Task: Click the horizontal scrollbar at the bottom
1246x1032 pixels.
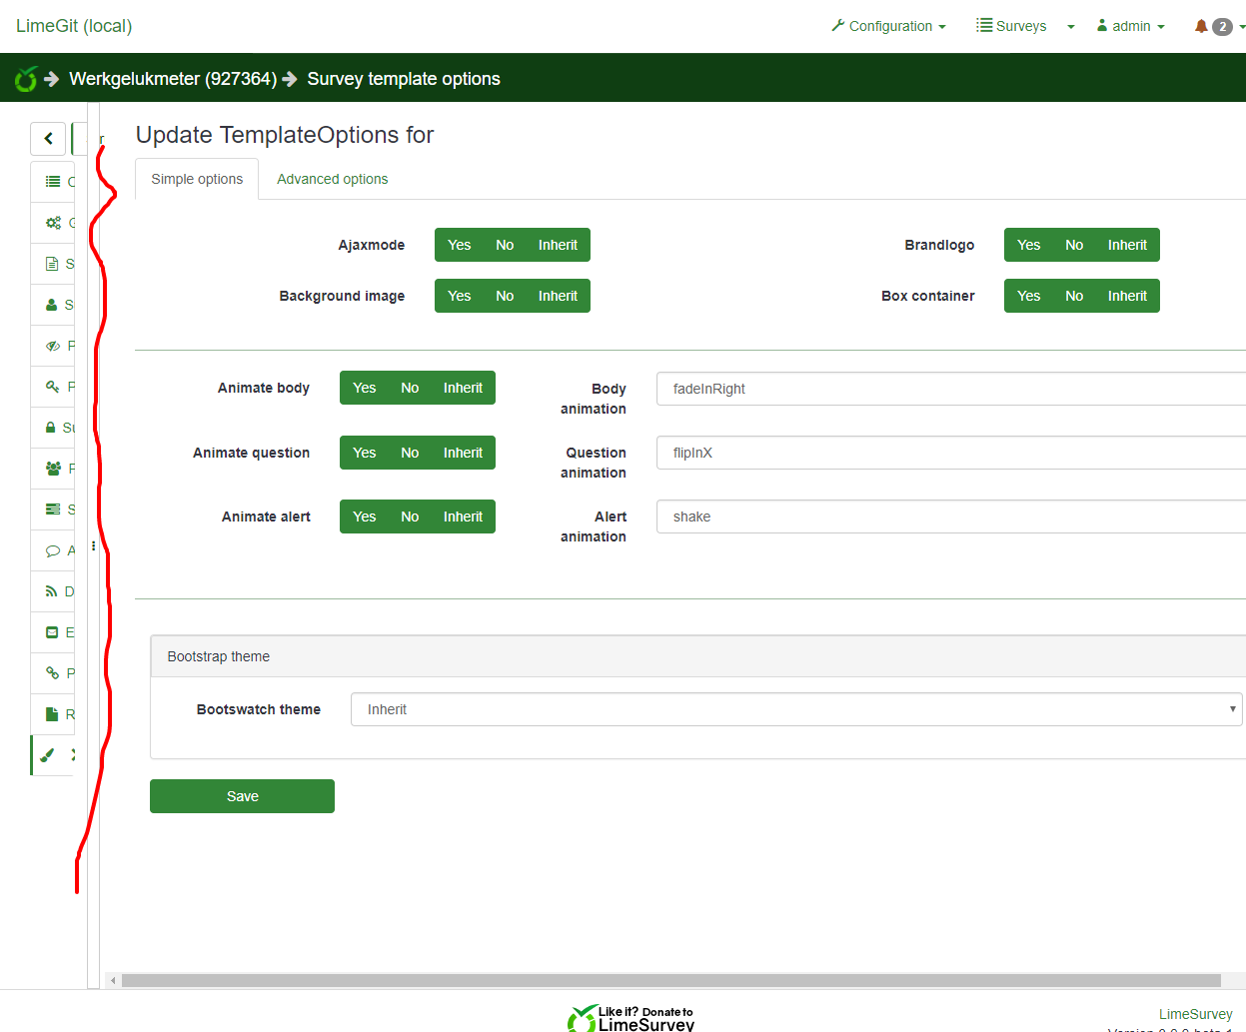Action: click(669, 981)
